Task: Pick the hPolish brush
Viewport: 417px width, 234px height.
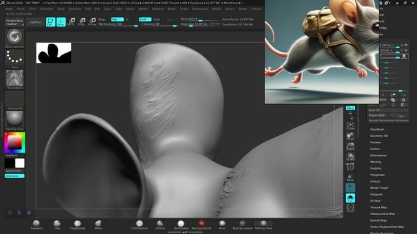Action: [160, 224]
